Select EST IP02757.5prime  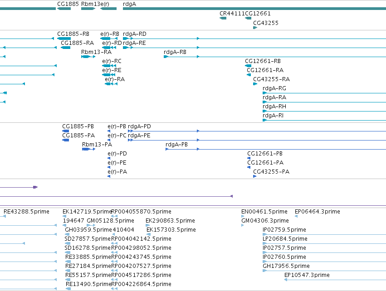(284, 248)
